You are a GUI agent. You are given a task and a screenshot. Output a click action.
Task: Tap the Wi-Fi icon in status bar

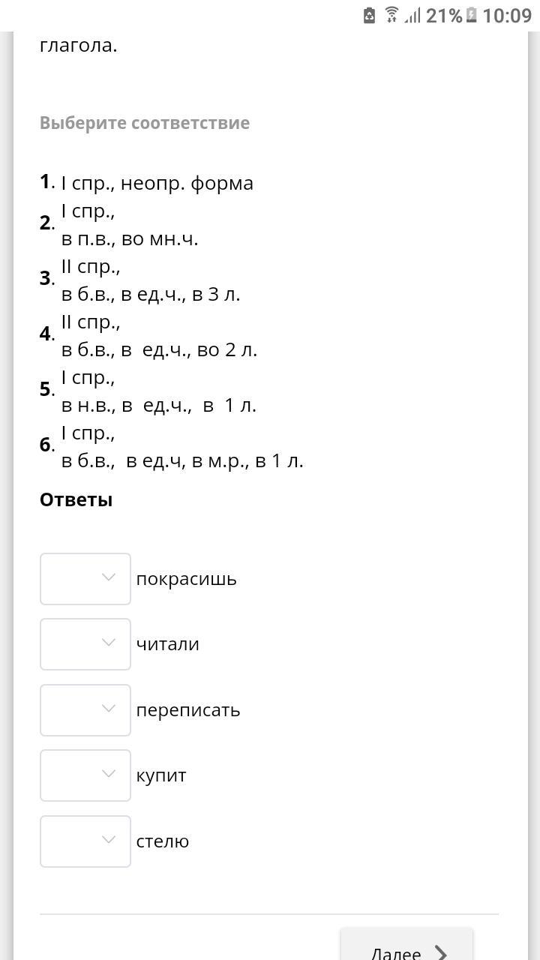pyautogui.click(x=391, y=15)
